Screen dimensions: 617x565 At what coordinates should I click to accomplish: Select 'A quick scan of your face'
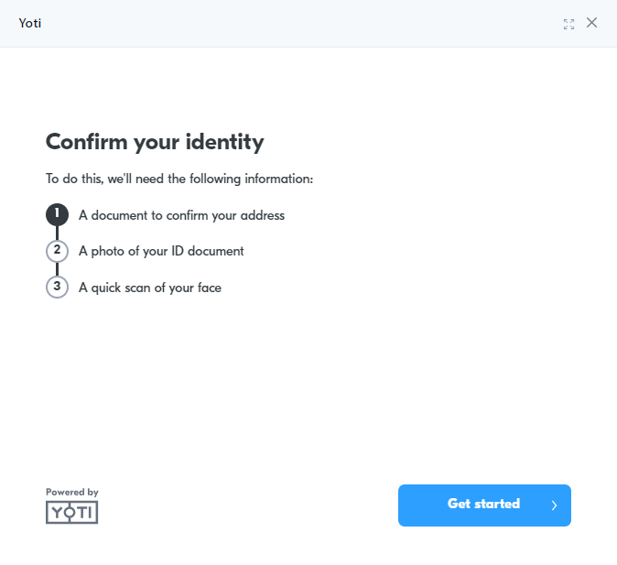(x=150, y=288)
